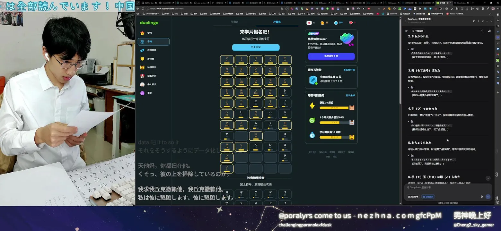Select the 字母 characters sidebar item
Viewport: 501px width, 231px height.
(154, 42)
